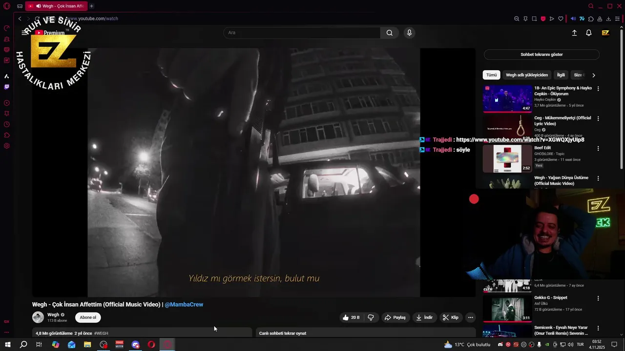625x351 pixels.
Task: Open options menu for Hayko Cepkin video
Action: (x=598, y=89)
